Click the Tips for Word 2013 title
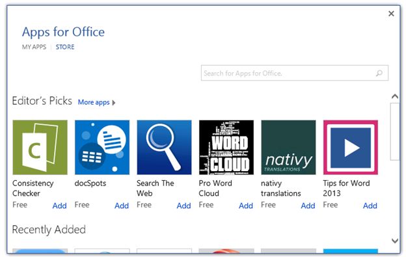 pos(346,188)
